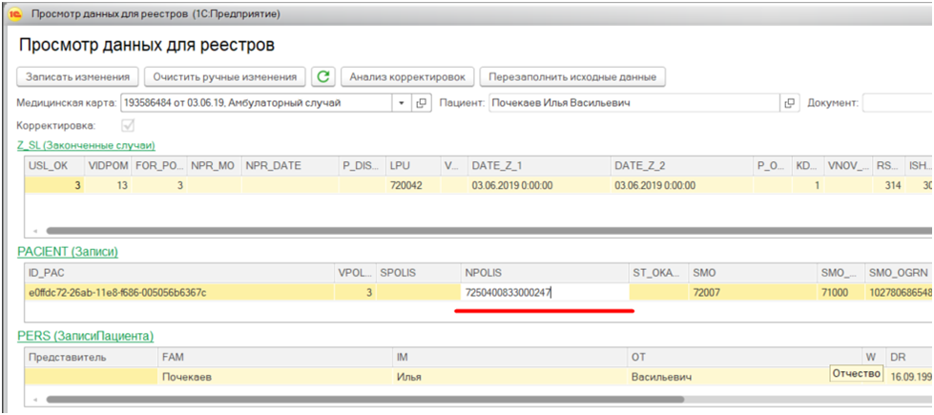
Task: Open the PERS (ЗаписиПациента) link
Action: click(85, 337)
